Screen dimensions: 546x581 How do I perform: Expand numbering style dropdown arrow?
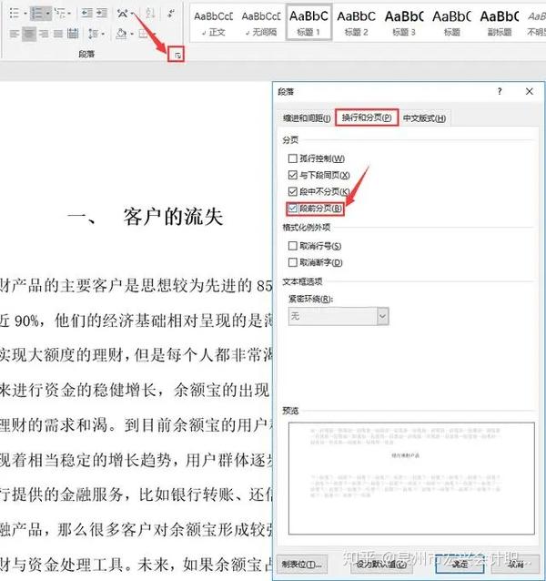(x=47, y=14)
